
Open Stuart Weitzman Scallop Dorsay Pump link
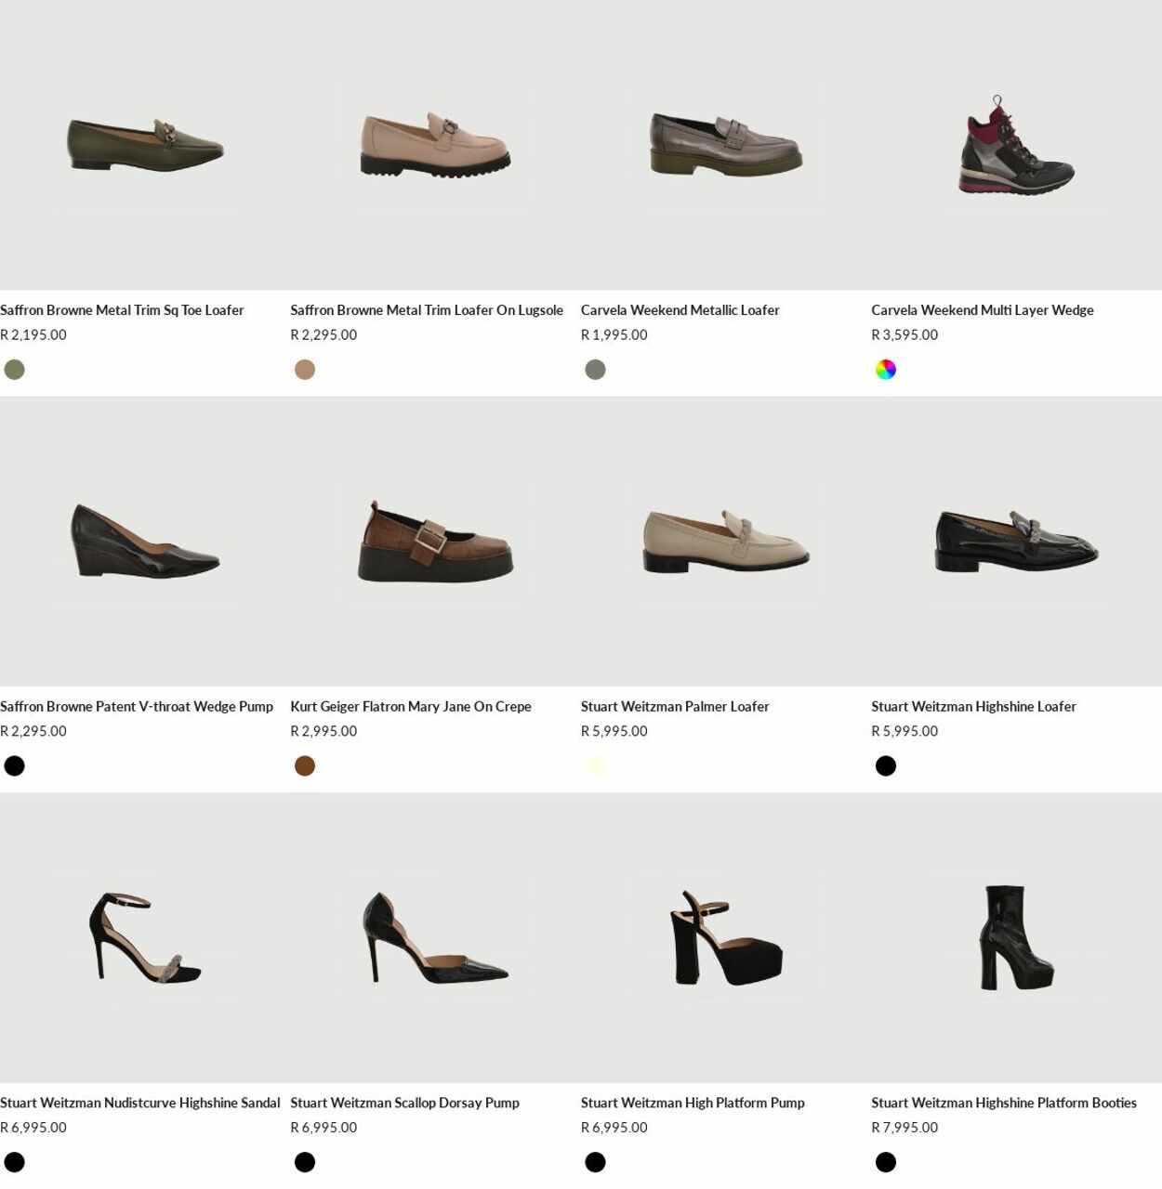404,1104
